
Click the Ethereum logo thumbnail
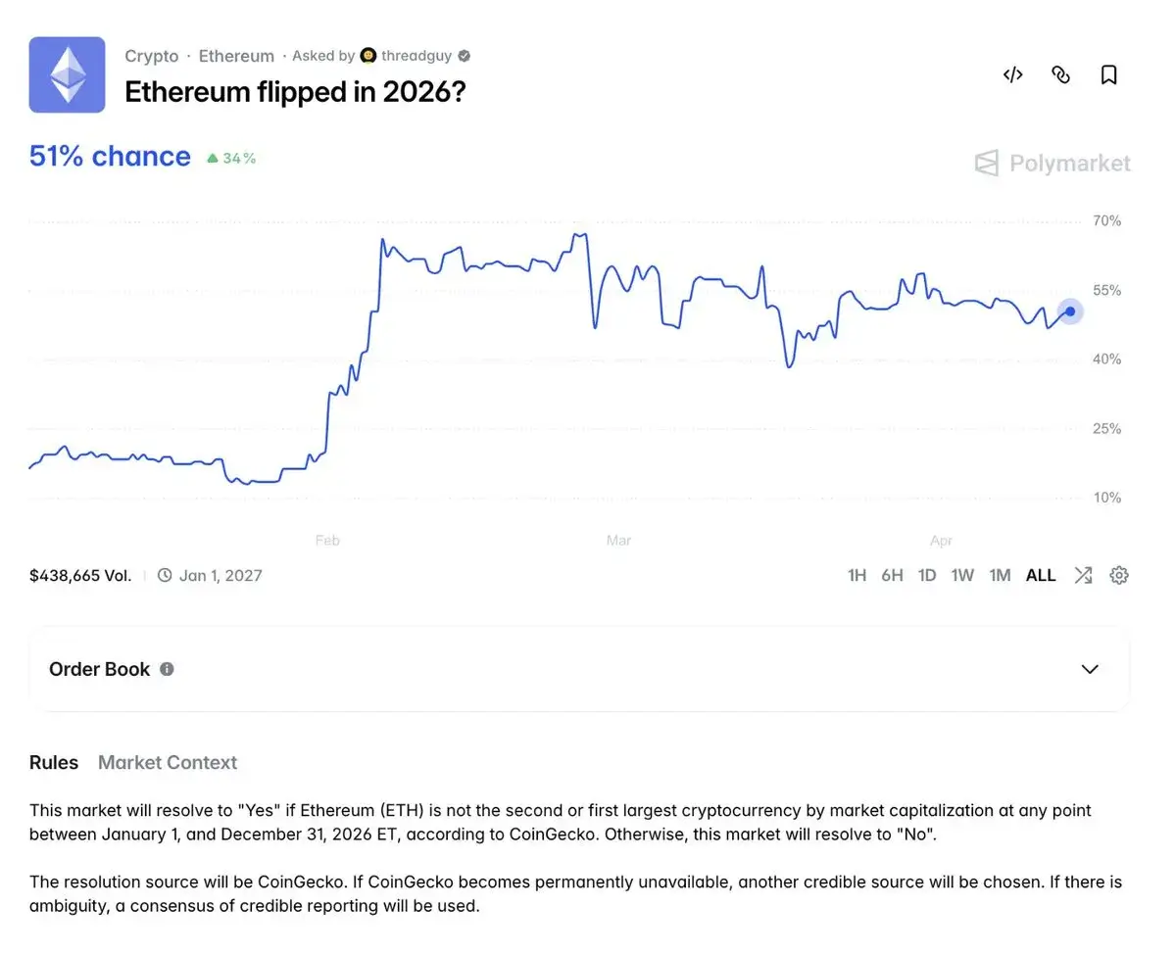tap(67, 74)
